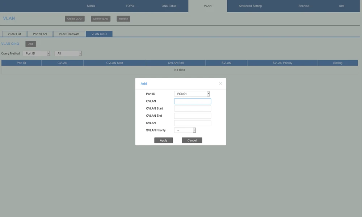This screenshot has width=362, height=217.
Task: Click the CVLAN End text box
Action: [192, 116]
